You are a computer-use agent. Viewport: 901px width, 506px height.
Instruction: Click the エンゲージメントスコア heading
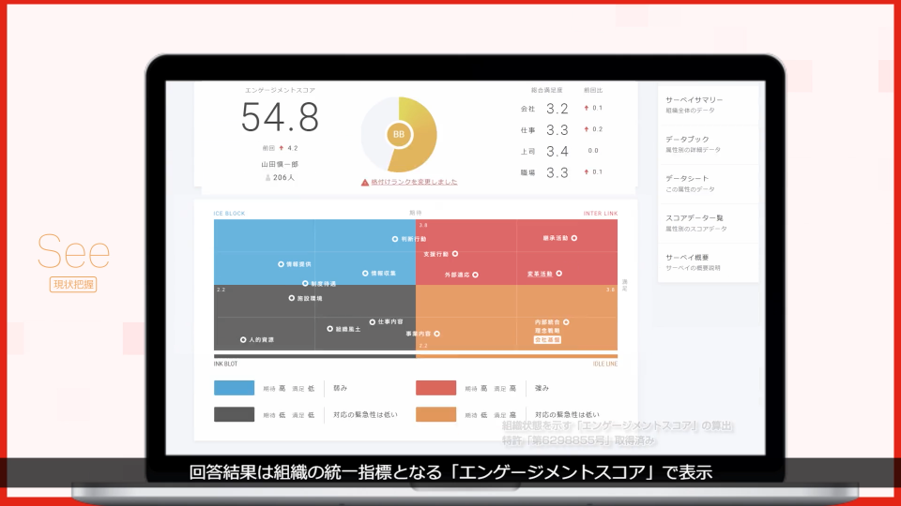tap(280, 91)
